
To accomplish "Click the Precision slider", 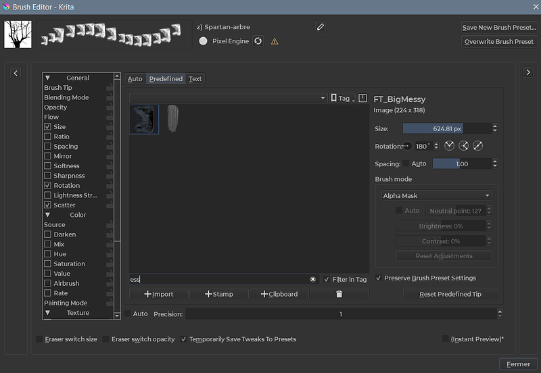I will point(341,314).
